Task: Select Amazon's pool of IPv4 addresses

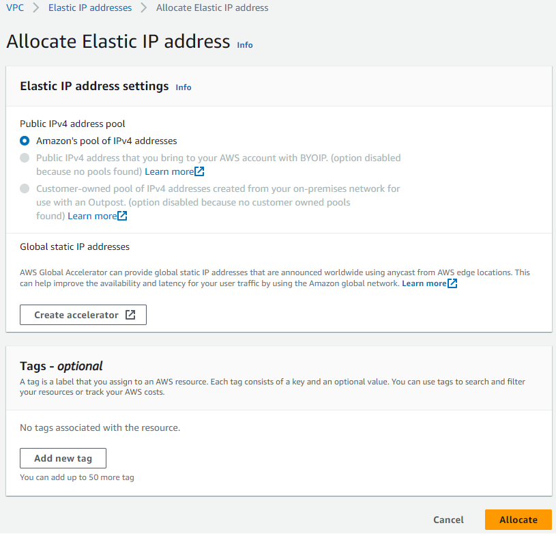Action: 24,141
